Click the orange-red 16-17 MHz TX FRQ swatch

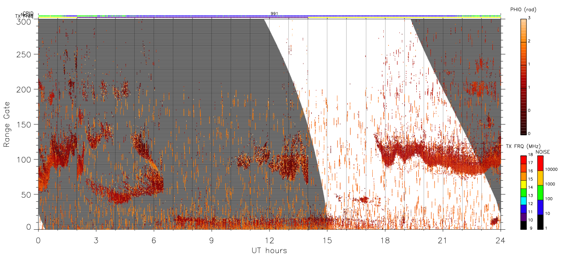pos(524,168)
